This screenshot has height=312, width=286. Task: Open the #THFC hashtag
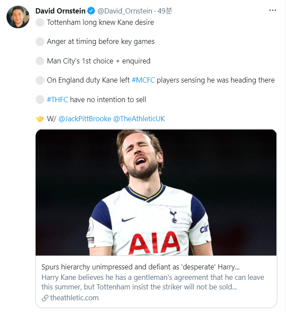57,100
